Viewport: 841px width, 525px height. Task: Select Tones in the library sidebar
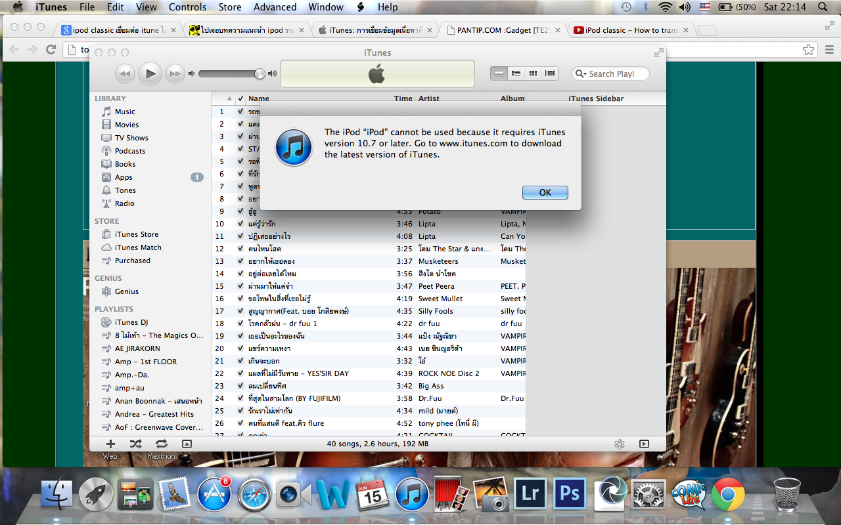coord(125,190)
